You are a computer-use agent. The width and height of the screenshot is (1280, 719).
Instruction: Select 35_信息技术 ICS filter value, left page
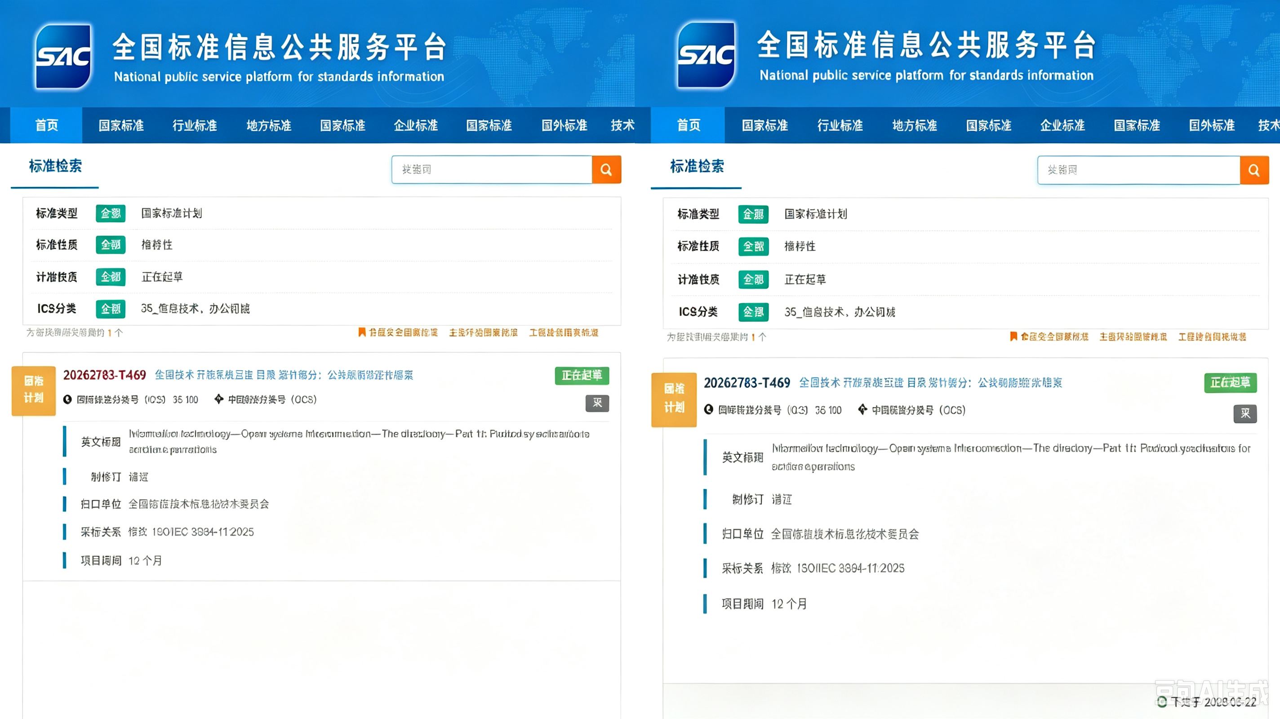point(195,309)
